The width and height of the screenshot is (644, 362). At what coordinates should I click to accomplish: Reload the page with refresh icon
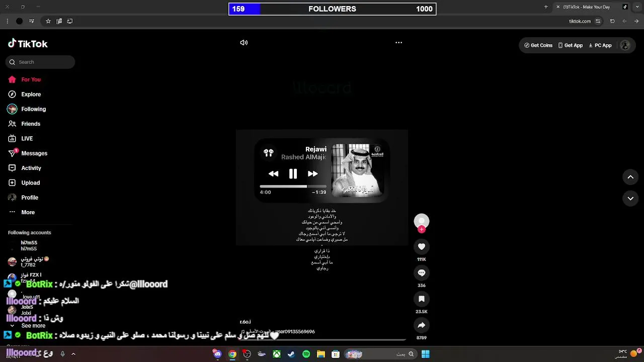[612, 21]
